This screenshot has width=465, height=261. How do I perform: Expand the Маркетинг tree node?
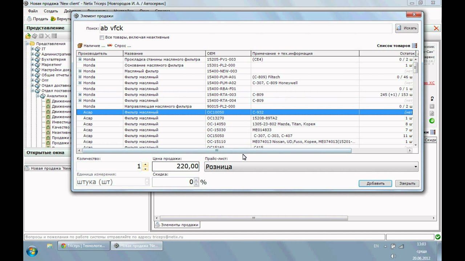pyautogui.click(x=32, y=65)
